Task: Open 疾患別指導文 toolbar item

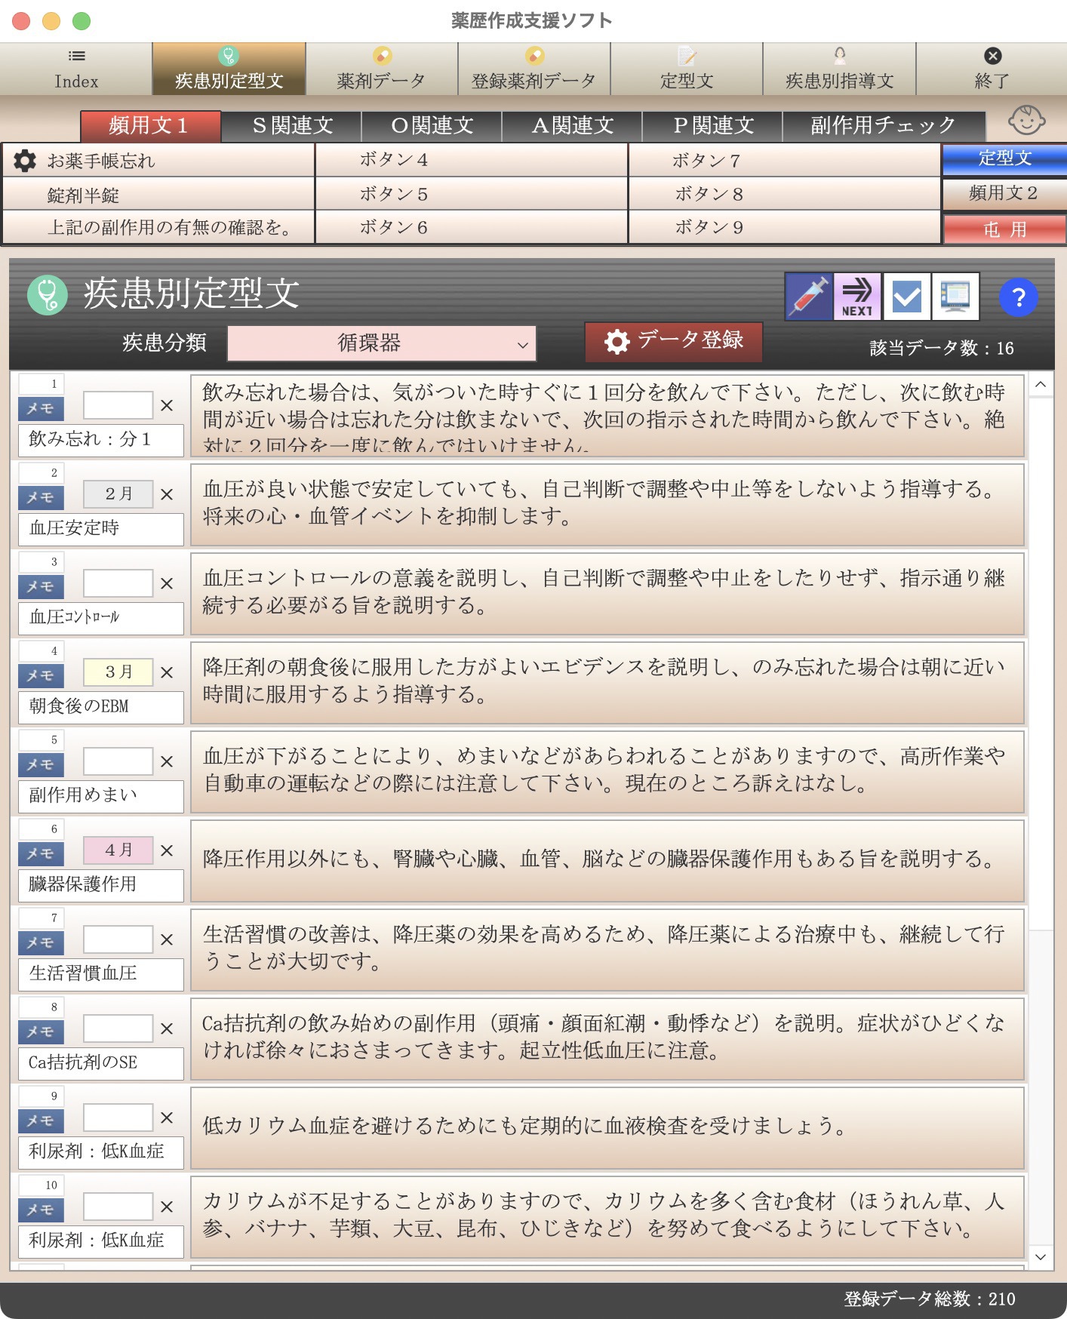Action: pos(839,69)
